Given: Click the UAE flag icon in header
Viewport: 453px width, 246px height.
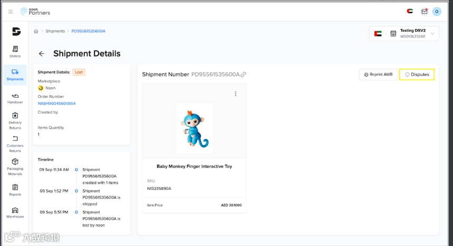Looking at the screenshot, I should coord(410,11).
